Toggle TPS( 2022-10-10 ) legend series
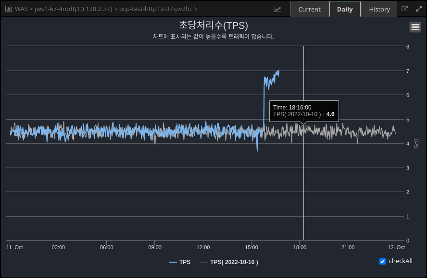This screenshot has height=278, width=427. pyautogui.click(x=234, y=262)
